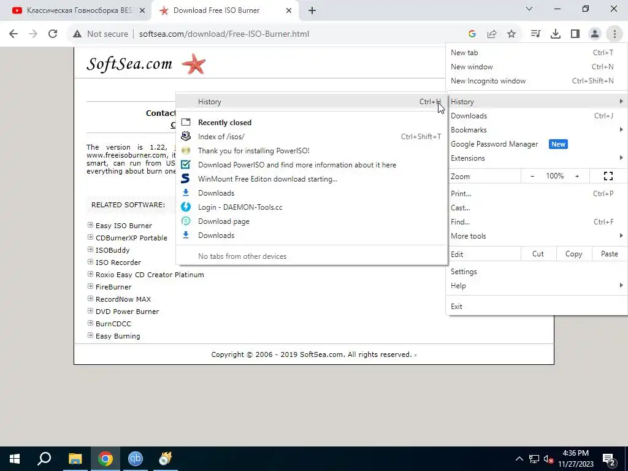The image size is (628, 471).
Task: Open Windows Start menu
Action: click(15, 459)
